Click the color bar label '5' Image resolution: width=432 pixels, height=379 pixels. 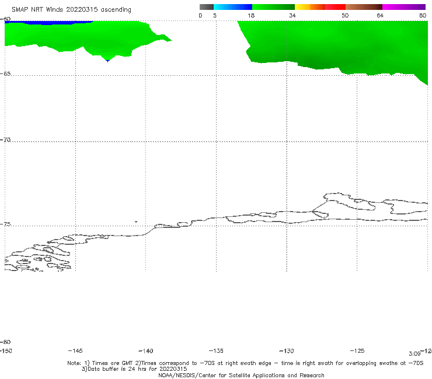tap(215, 16)
